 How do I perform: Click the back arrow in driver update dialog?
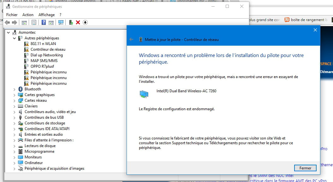(x=131, y=39)
